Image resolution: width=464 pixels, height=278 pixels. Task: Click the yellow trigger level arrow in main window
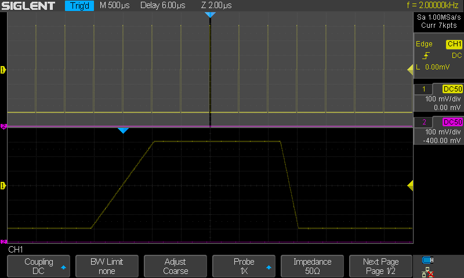(x=410, y=70)
